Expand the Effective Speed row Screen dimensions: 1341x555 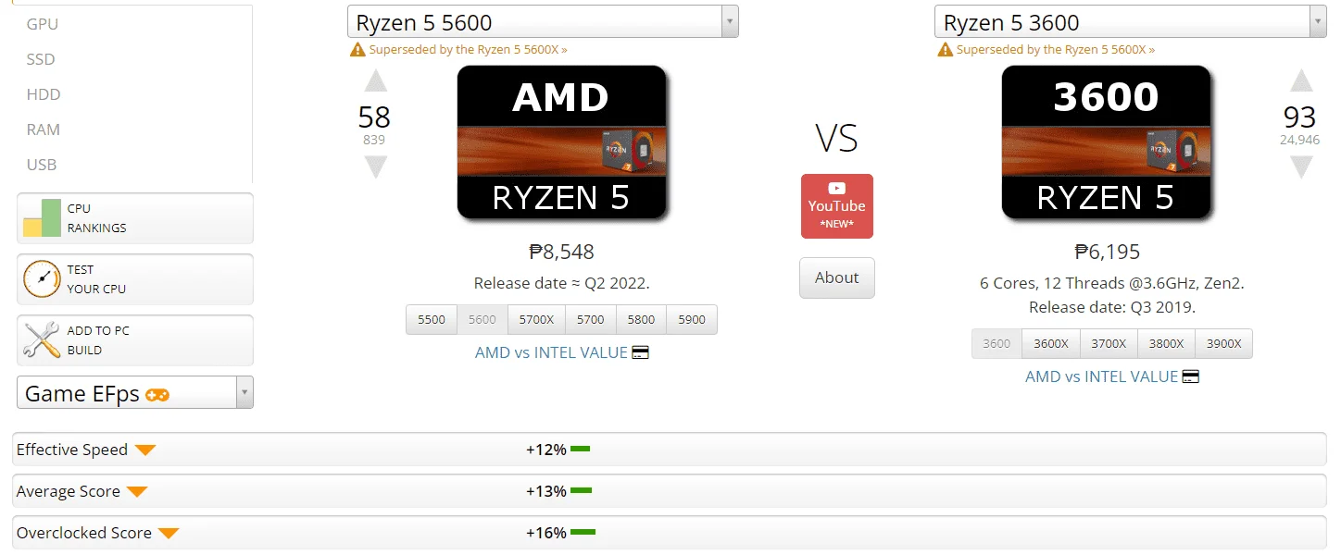145,450
